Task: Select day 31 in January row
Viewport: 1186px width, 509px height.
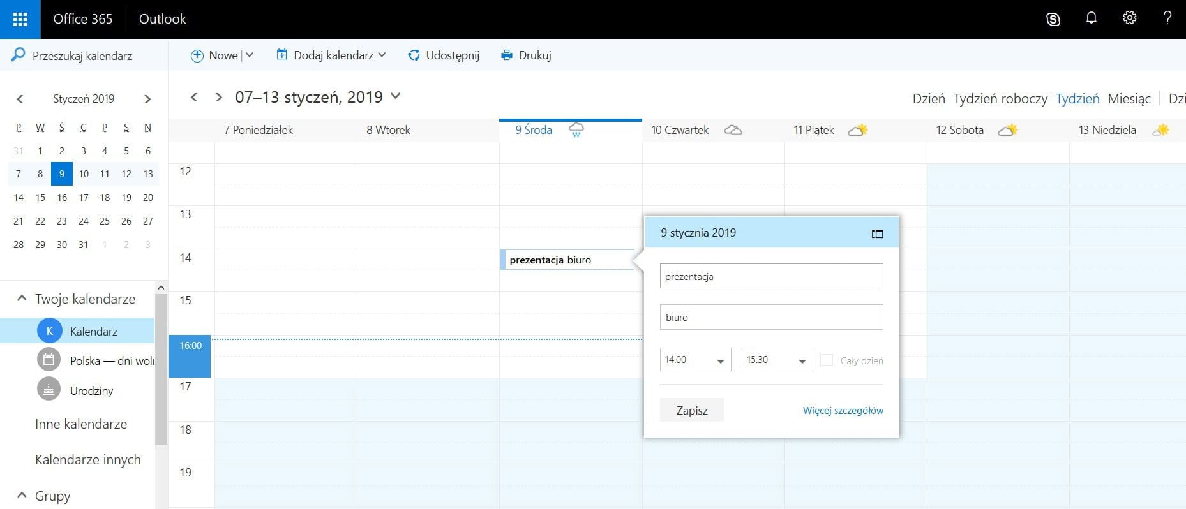Action: (83, 245)
